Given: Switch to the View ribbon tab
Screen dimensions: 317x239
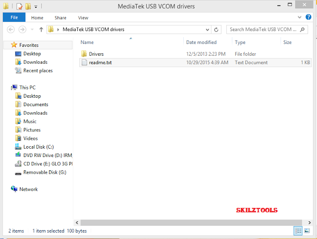Looking at the screenshot, I should coord(83,18).
